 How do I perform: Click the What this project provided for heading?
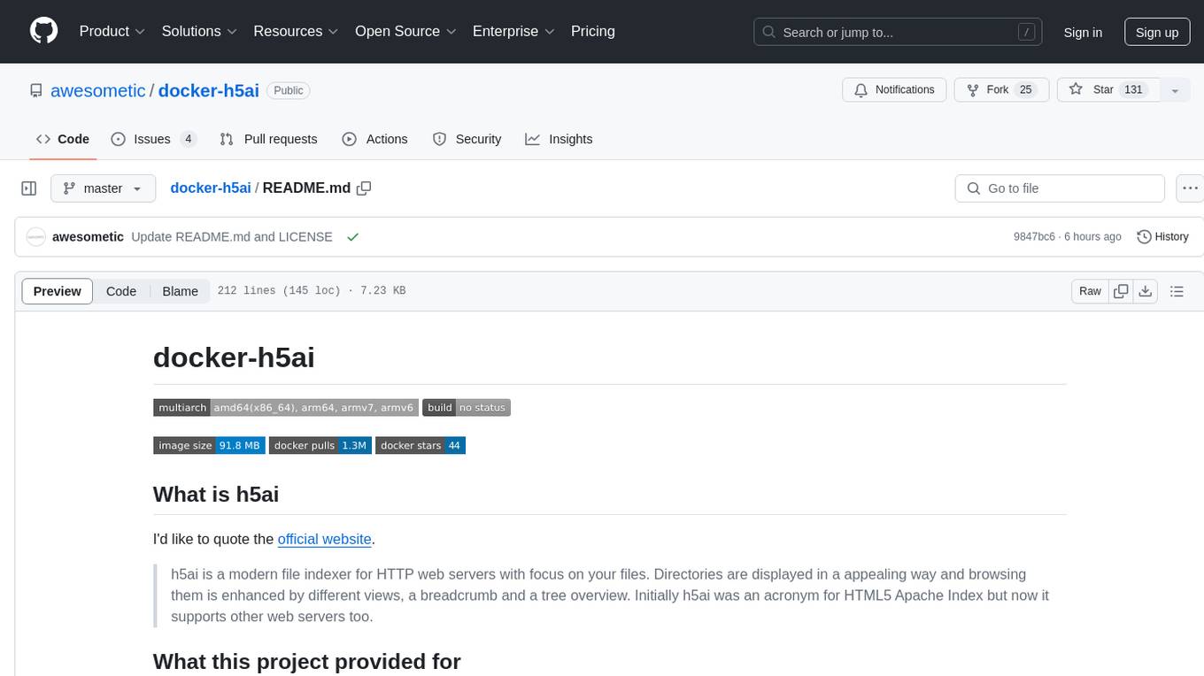coord(307,662)
